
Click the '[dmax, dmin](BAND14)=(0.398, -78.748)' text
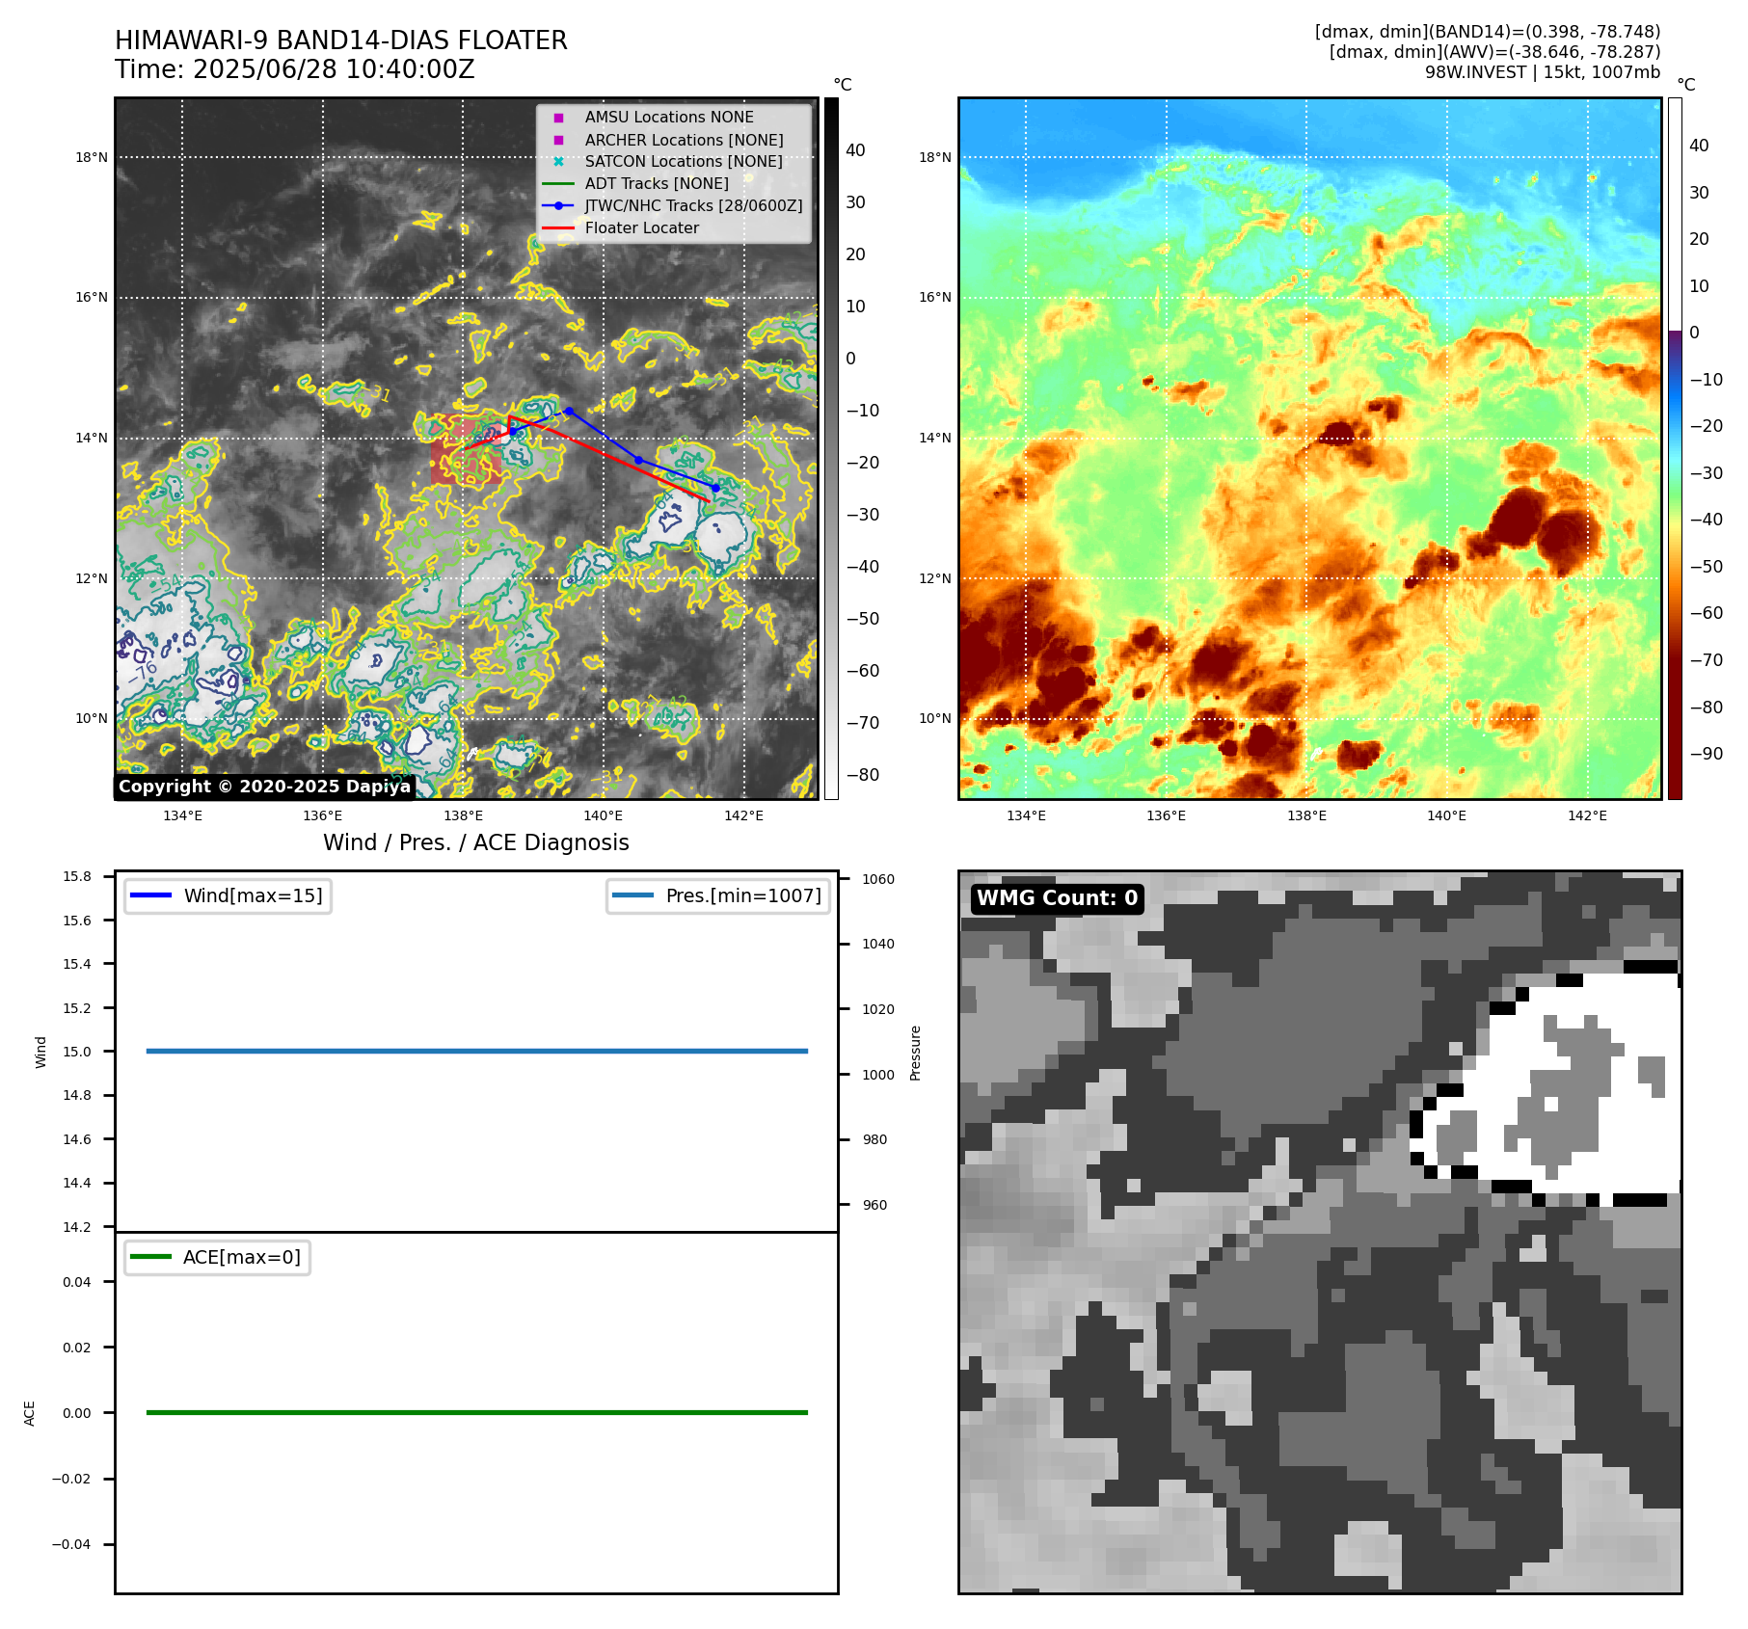(x=1488, y=32)
